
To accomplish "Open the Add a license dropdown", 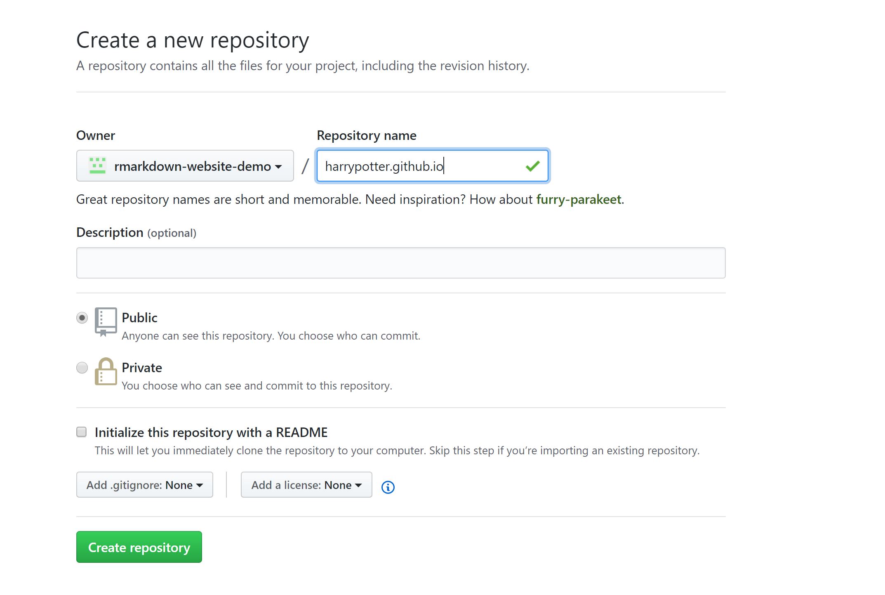I will pos(306,485).
